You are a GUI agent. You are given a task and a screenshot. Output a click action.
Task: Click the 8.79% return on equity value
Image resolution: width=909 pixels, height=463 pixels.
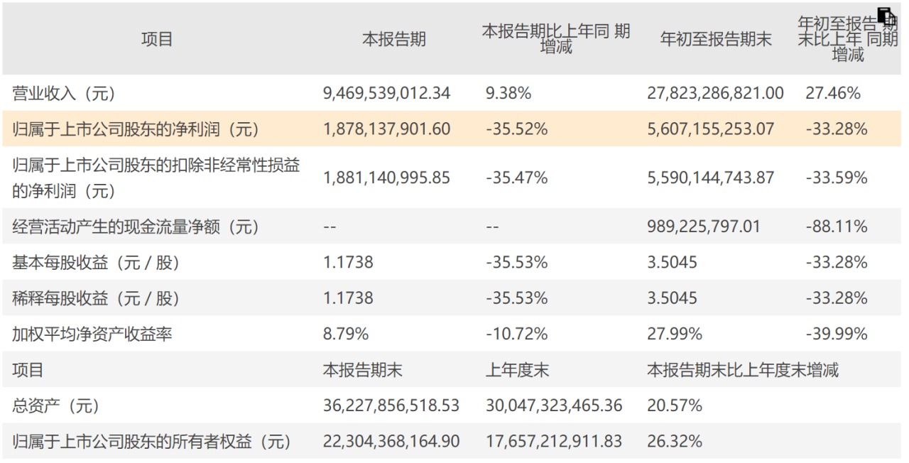tap(346, 334)
